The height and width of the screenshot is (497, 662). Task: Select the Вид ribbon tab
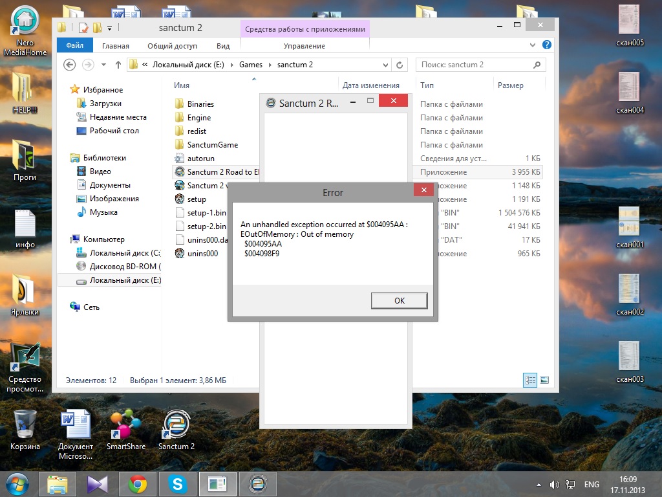click(223, 46)
